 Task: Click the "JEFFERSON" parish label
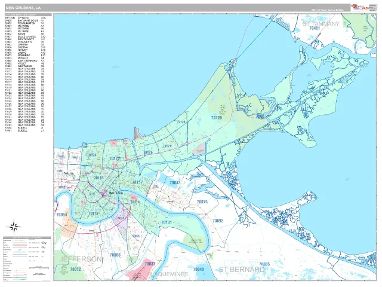[x=81, y=259]
